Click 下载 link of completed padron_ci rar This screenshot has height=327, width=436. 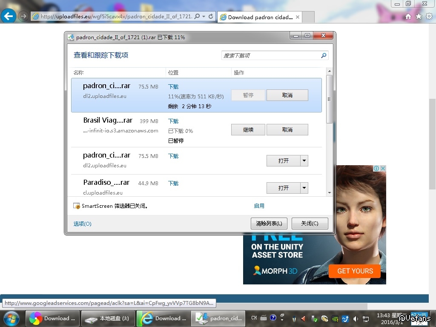173,156
